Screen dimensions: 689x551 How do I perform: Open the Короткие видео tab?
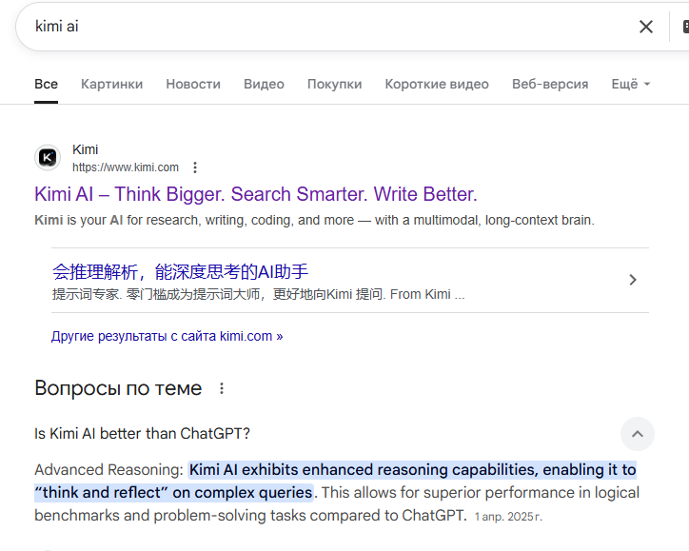pyautogui.click(x=437, y=84)
